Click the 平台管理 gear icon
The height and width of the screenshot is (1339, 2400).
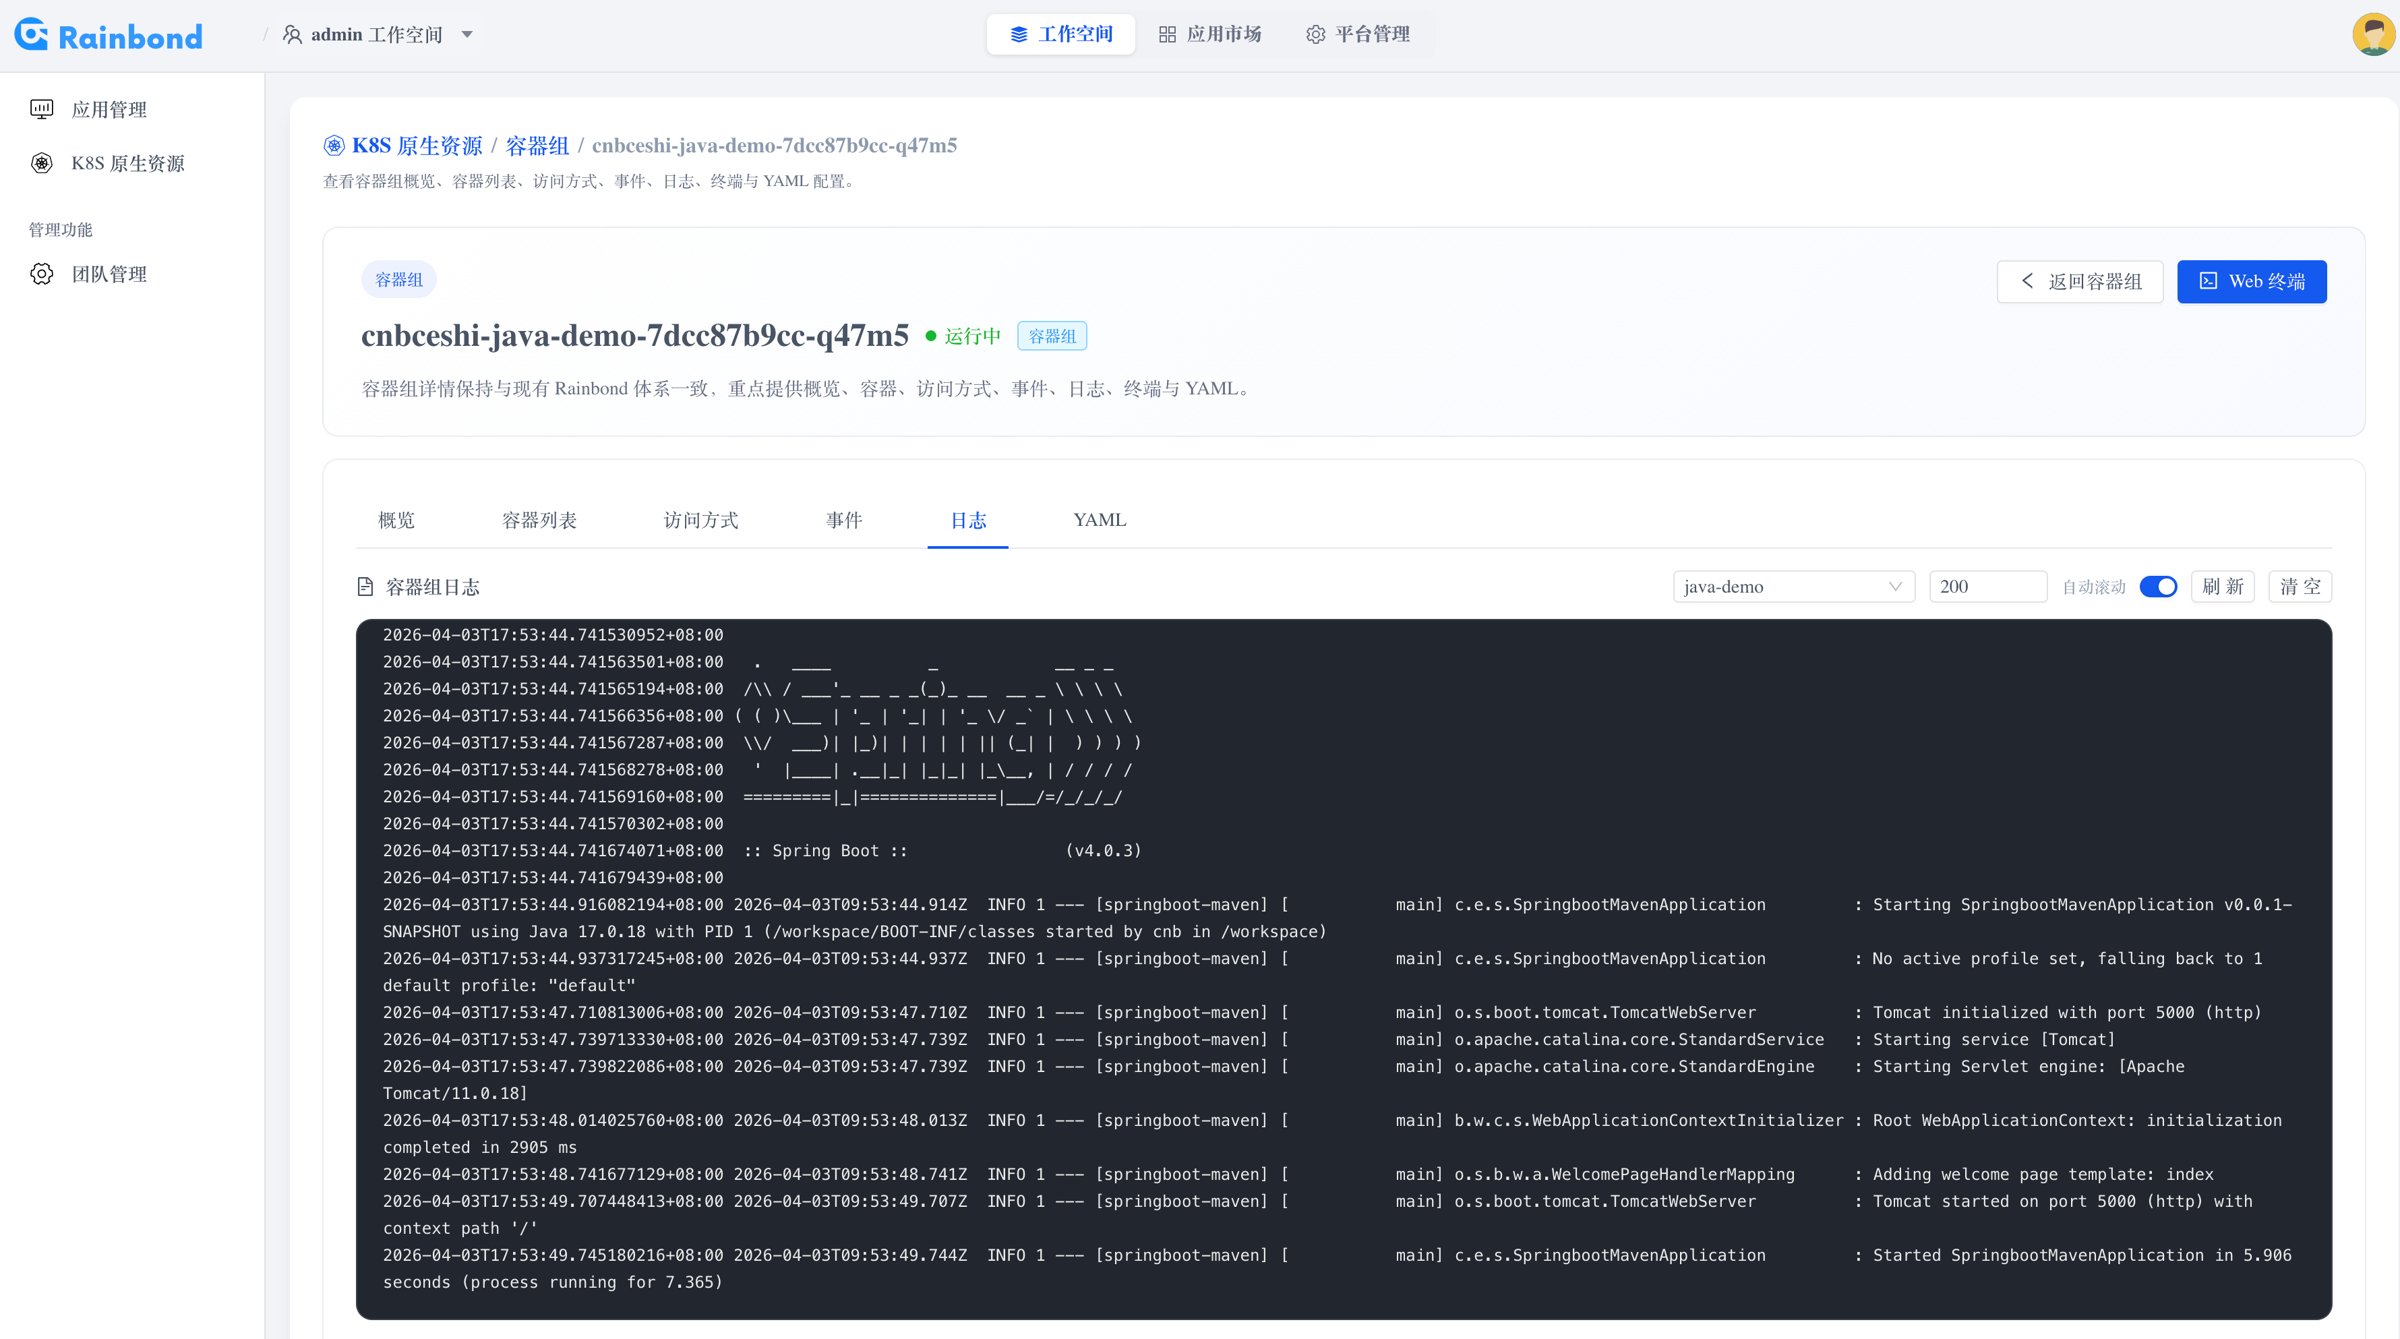[1315, 34]
